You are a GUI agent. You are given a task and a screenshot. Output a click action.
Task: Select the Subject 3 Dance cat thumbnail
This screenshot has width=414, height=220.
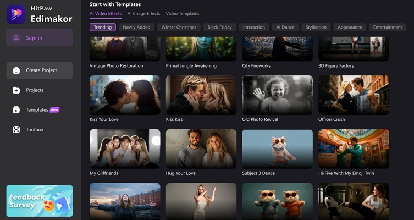[x=277, y=148]
